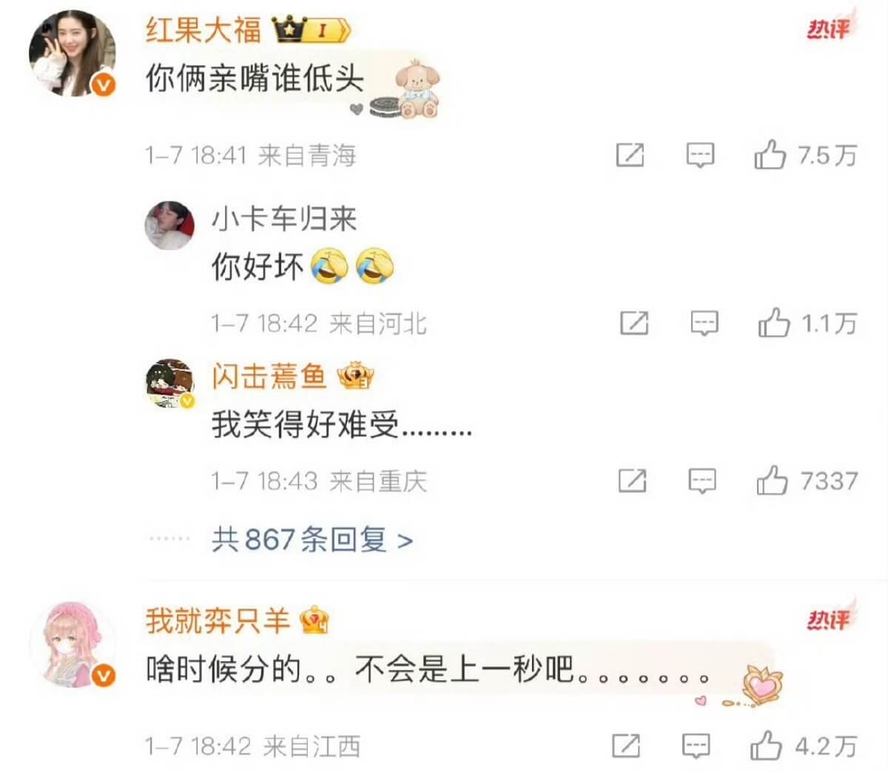Tap reply icon on 红果大福's comment
Image resolution: width=888 pixels, height=772 pixels.
click(700, 155)
